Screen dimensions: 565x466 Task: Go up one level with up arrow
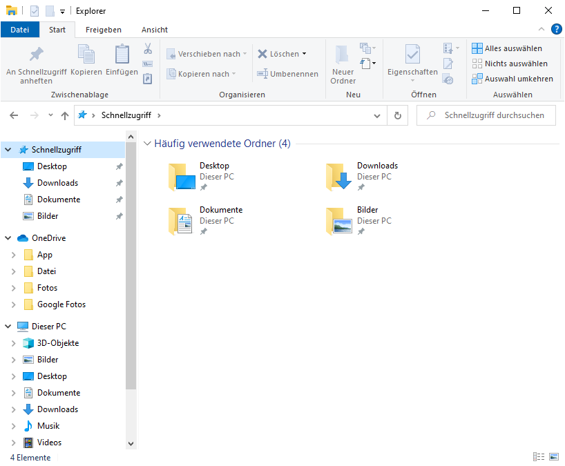(65, 116)
